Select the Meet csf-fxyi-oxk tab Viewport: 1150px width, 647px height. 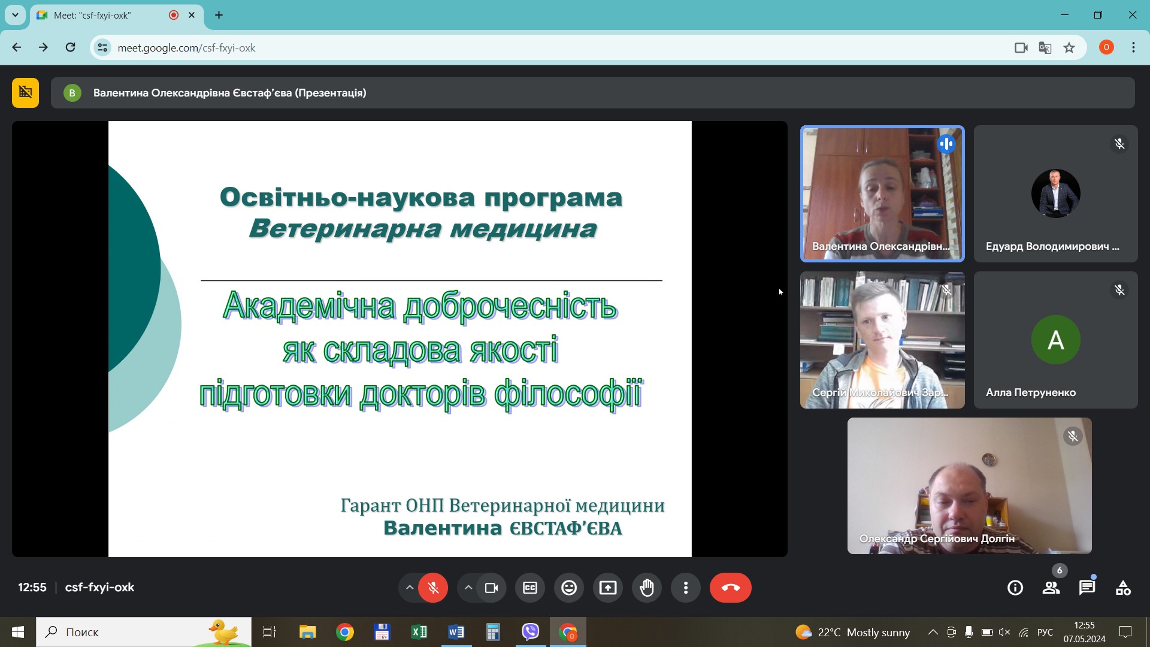pos(117,16)
